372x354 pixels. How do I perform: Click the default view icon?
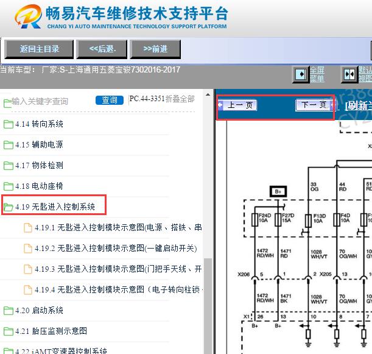[x=349, y=74]
